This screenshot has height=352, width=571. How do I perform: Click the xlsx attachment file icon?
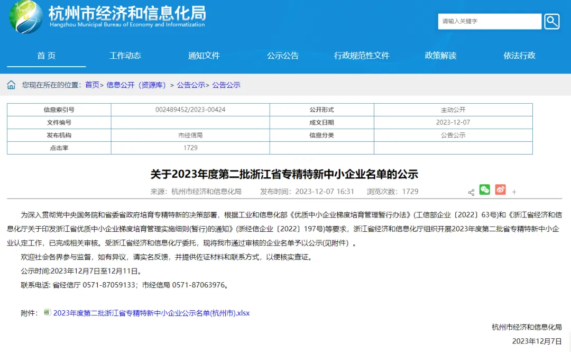pos(47,312)
